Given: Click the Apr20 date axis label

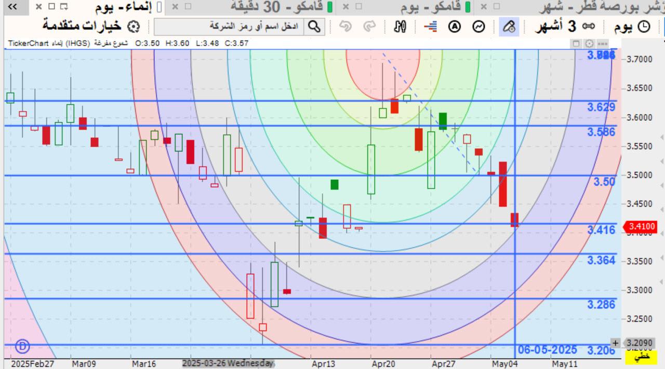Looking at the screenshot, I should [383, 364].
